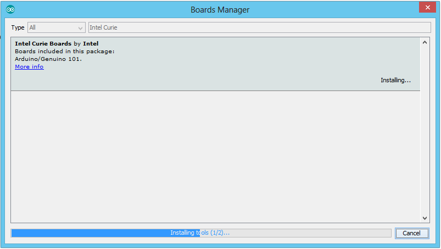Viewport: 441px width, 249px height.
Task: Click the Type label
Action: [x=18, y=27]
